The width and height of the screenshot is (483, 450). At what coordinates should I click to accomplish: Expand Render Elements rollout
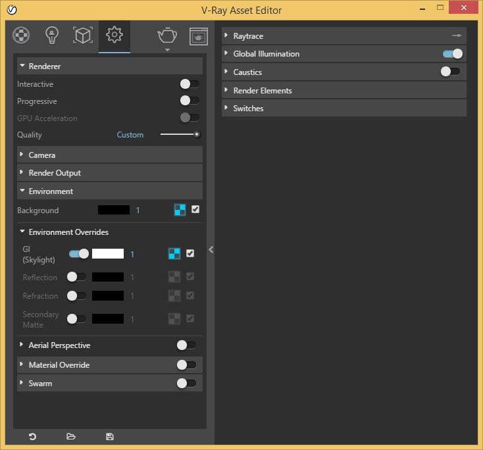coord(344,91)
